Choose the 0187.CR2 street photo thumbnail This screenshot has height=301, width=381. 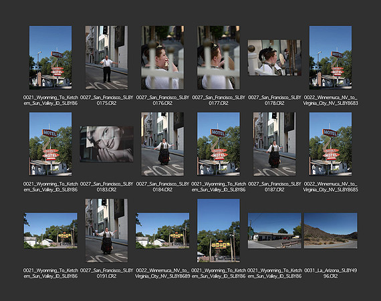pos(275,144)
